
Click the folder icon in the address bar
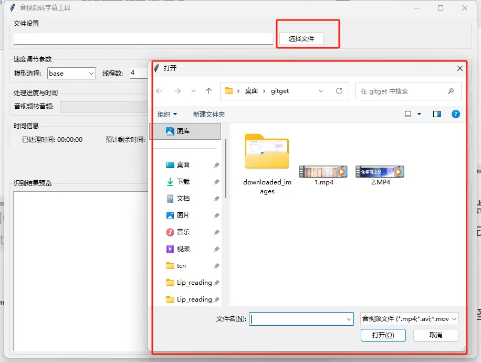(x=229, y=91)
